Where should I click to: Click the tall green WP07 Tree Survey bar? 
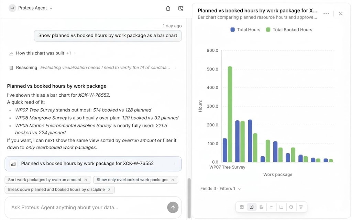pos(230,114)
